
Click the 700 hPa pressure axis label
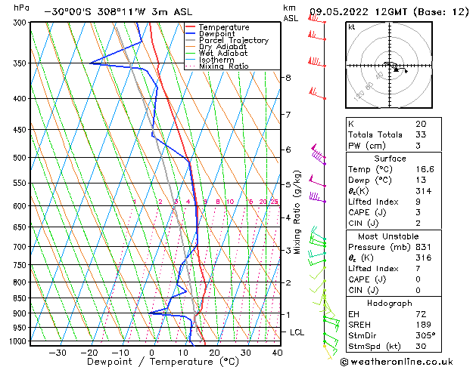[21, 247]
